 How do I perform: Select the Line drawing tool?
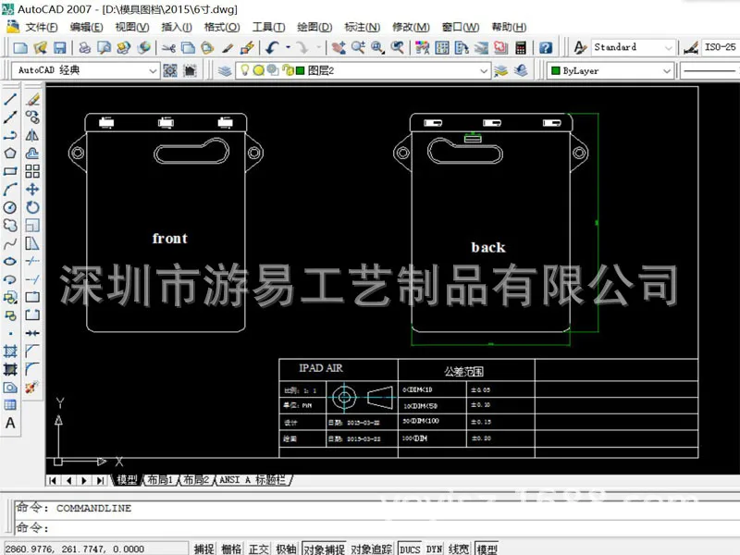tap(10, 99)
